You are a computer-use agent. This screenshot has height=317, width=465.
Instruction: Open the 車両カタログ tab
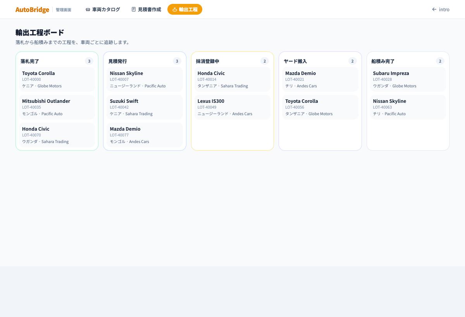click(x=103, y=9)
